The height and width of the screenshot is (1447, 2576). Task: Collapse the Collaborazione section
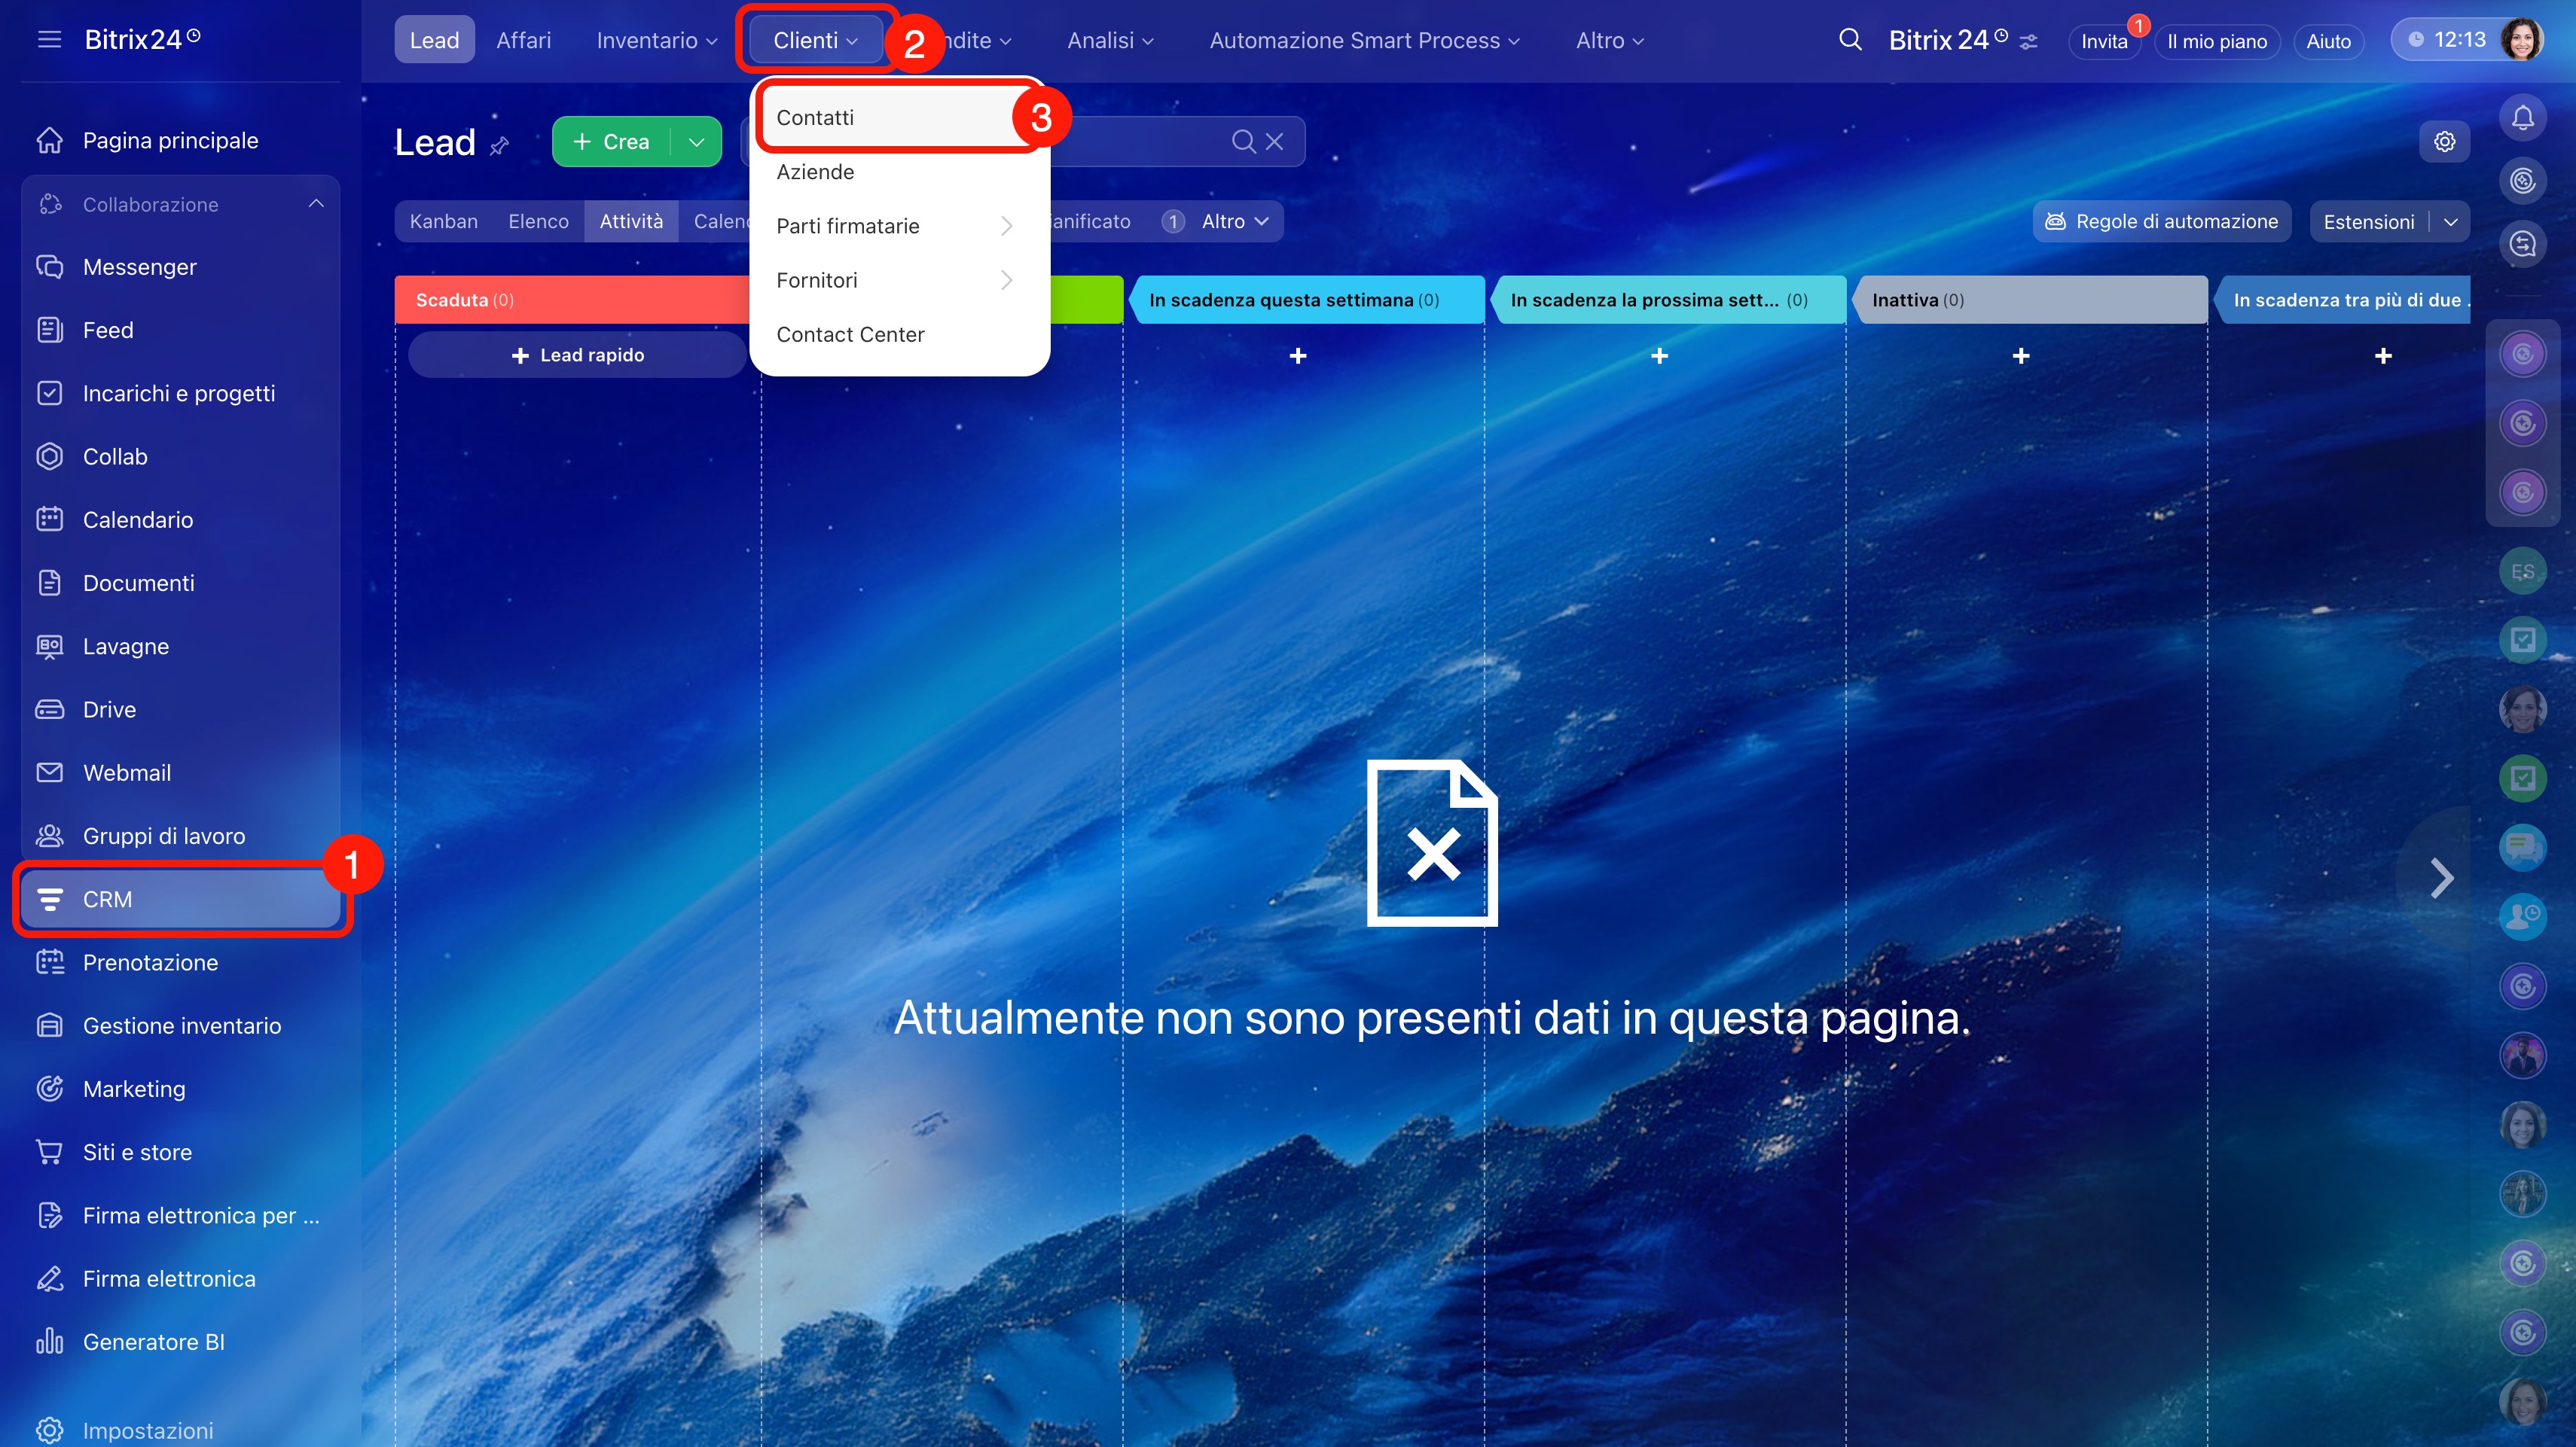pos(316,204)
